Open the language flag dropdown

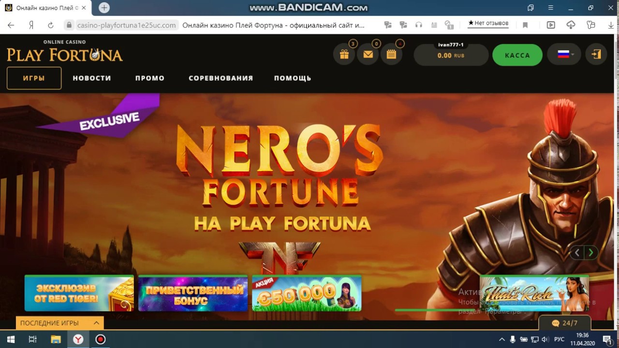tap(564, 55)
